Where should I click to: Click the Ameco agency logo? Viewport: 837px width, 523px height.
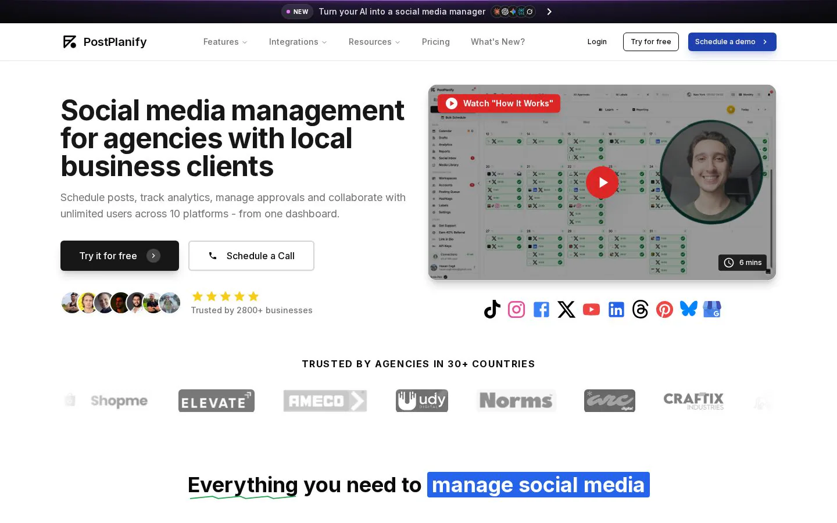click(x=325, y=400)
